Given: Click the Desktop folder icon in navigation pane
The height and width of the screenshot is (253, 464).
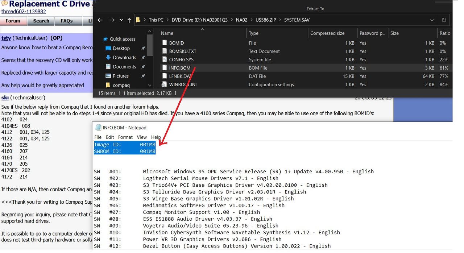Looking at the screenshot, I should pos(108,48).
